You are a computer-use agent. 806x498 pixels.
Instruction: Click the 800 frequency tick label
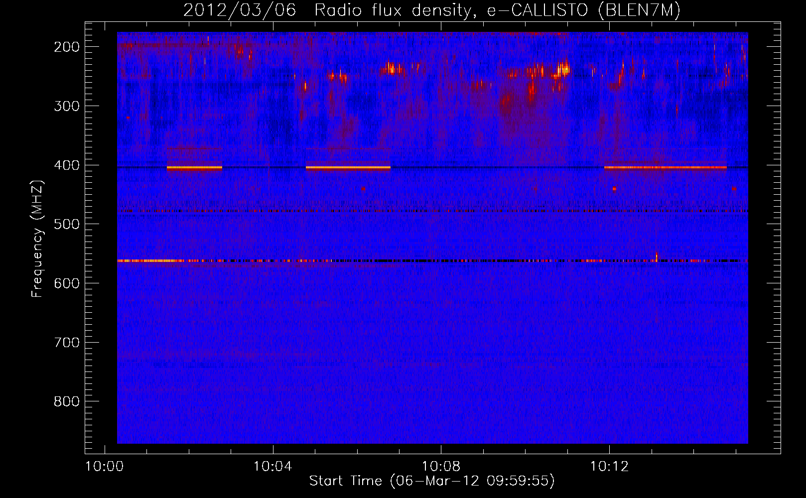point(67,401)
